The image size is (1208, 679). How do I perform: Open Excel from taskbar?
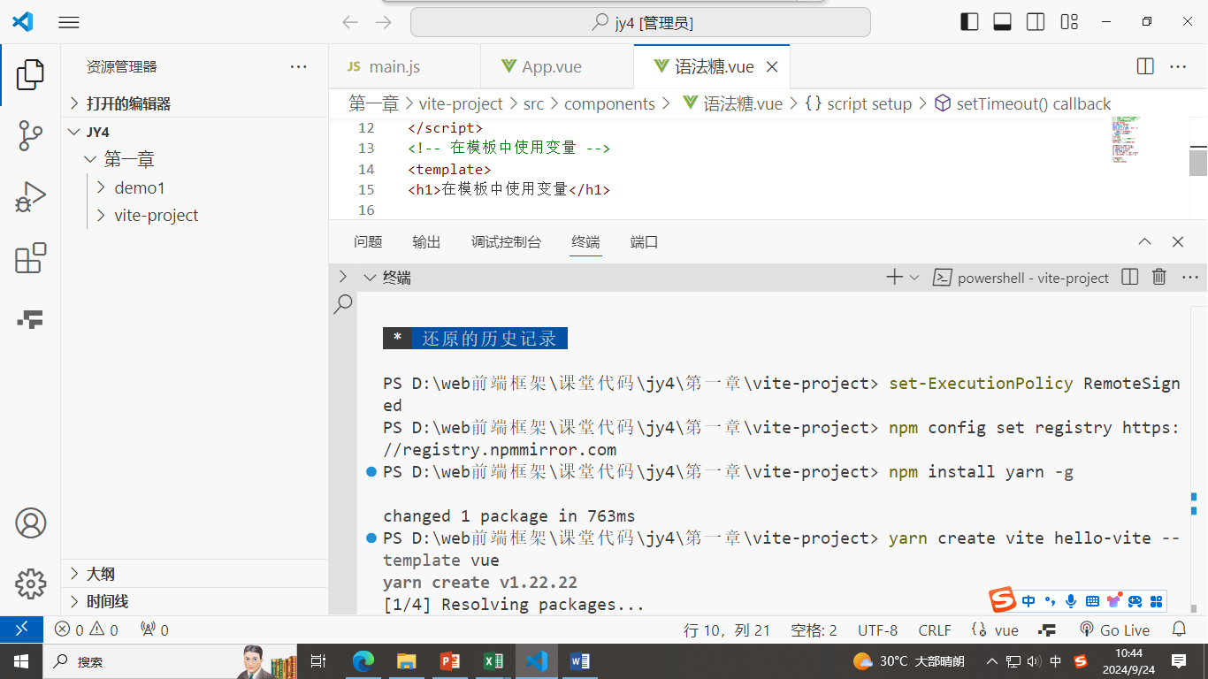point(493,660)
